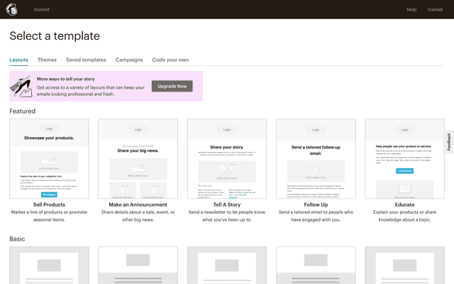Click the 'Tell A Story' title text
The height and width of the screenshot is (284, 454).
tap(227, 204)
